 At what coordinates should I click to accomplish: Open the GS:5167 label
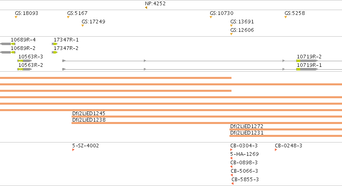coord(78,13)
